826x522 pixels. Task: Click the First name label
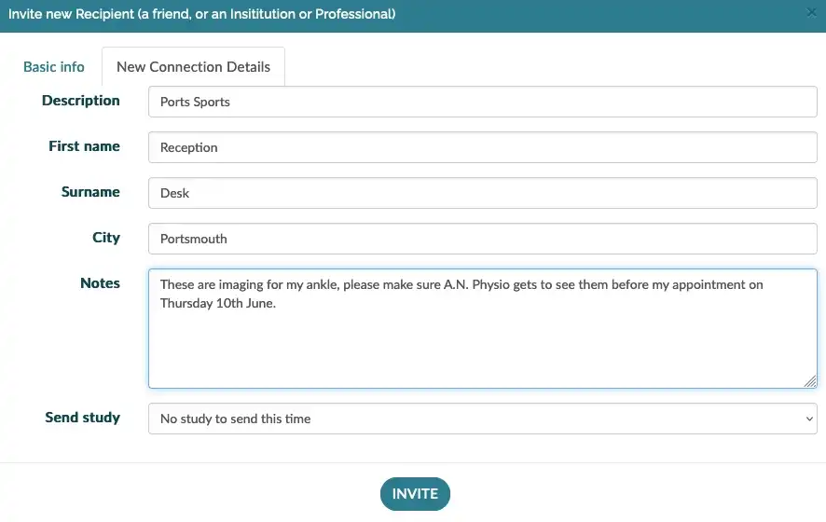(x=84, y=146)
